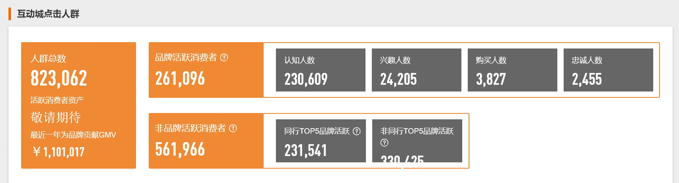This screenshot has height=183, width=679.
Task: Click the 品牌活跃消费者 heading text
Action: 186,57
